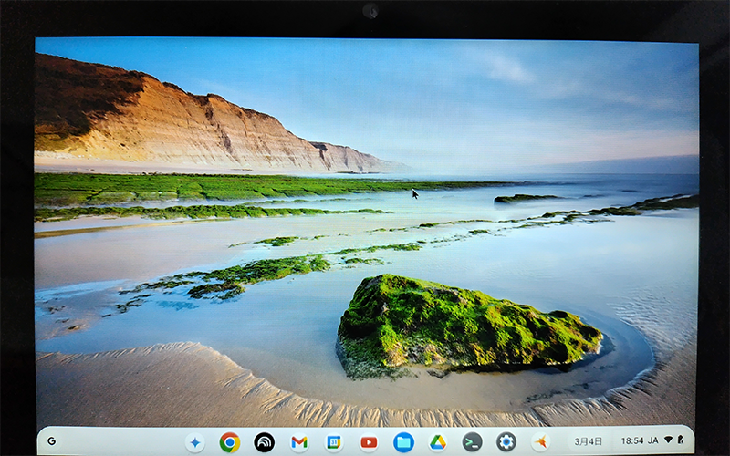Viewport: 730px width, 456px height.
Task: Open Google Drive from the shelf
Action: [438, 442]
